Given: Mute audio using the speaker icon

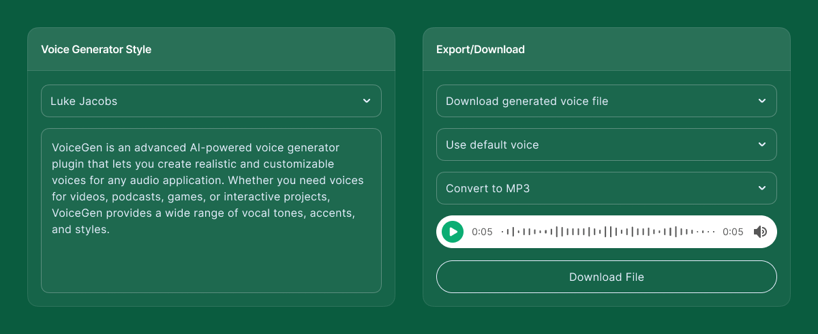Looking at the screenshot, I should click(x=760, y=232).
